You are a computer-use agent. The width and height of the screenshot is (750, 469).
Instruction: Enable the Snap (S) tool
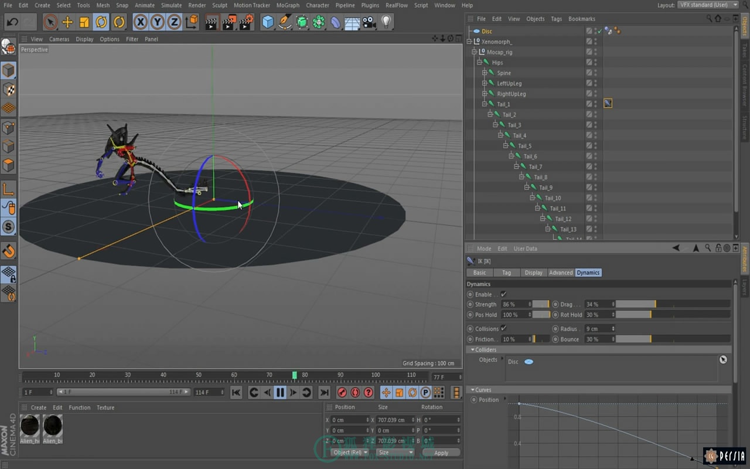pos(9,226)
